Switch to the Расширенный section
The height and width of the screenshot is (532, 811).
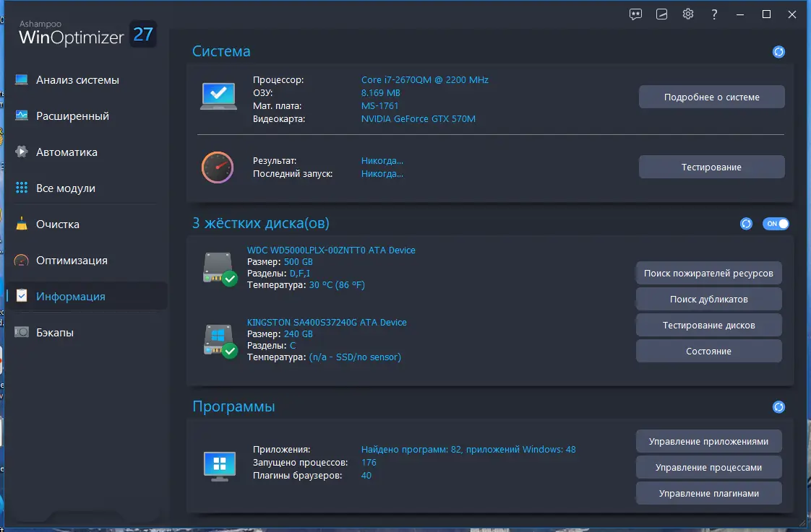tap(72, 115)
